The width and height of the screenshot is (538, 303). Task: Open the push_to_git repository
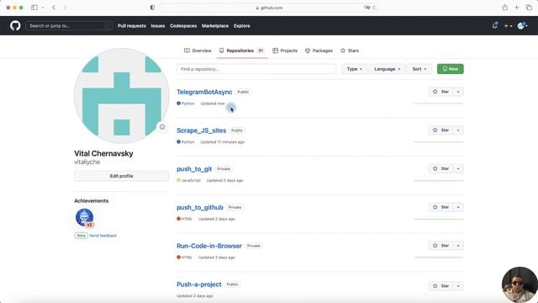(x=194, y=169)
